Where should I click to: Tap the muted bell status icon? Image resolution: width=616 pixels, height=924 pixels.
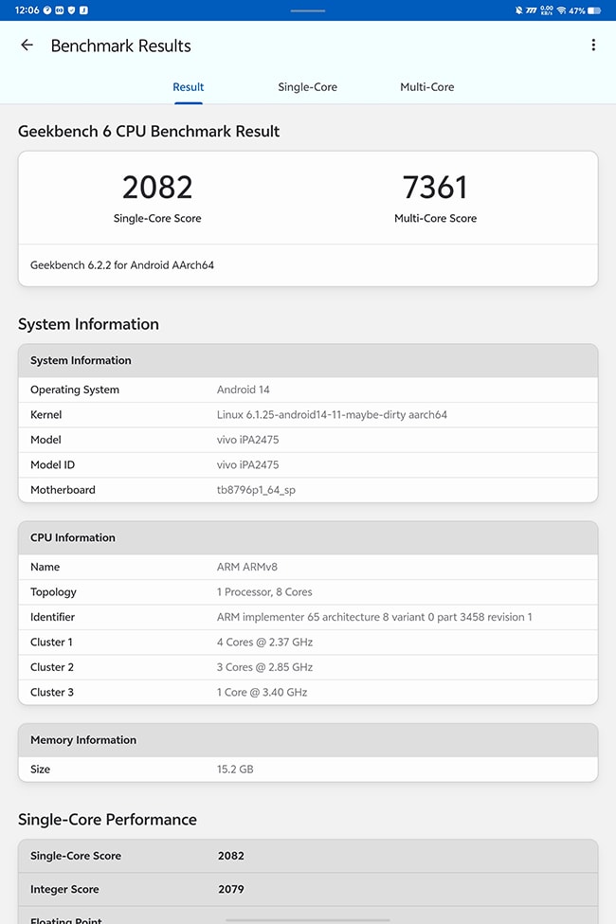click(518, 10)
